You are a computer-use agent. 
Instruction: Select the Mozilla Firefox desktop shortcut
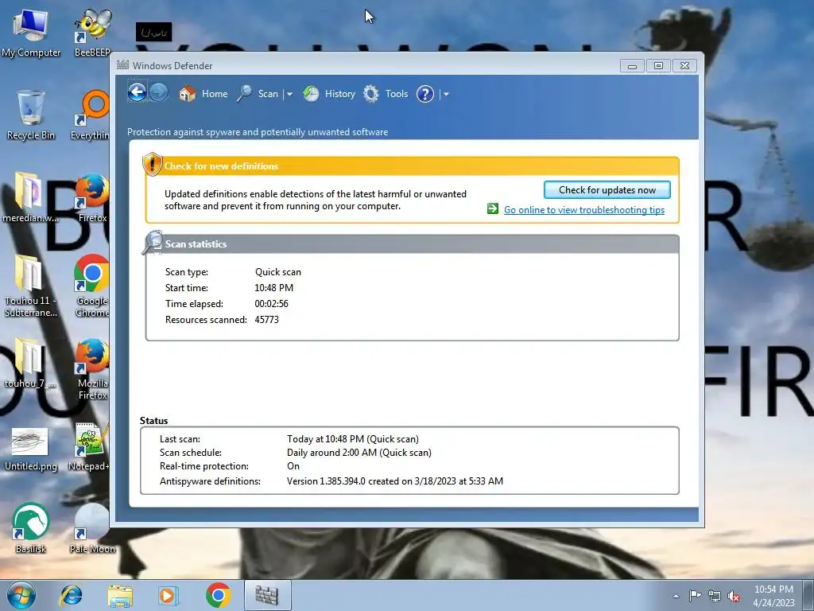point(92,369)
